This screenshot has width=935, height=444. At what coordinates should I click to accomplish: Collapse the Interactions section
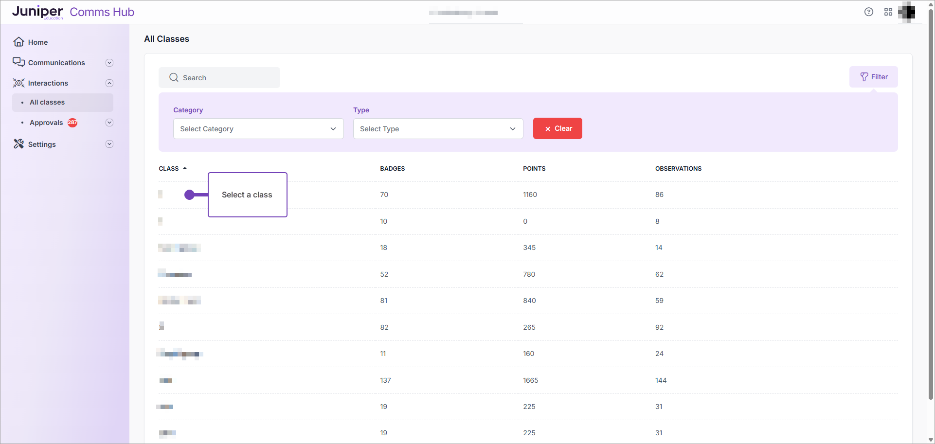(109, 83)
